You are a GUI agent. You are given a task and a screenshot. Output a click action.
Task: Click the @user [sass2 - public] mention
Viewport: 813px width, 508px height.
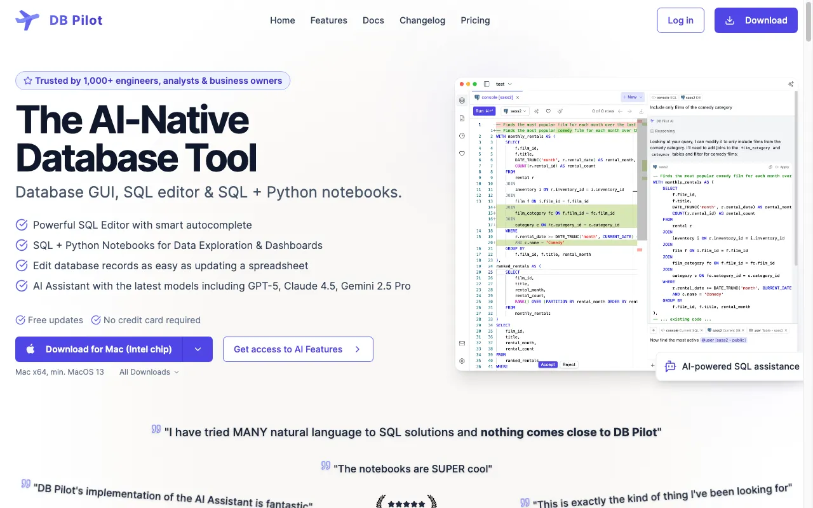coord(723,340)
